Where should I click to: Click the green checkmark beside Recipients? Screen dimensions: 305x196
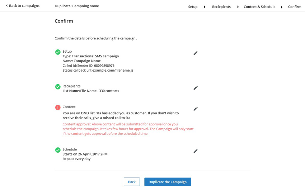pyautogui.click(x=58, y=87)
